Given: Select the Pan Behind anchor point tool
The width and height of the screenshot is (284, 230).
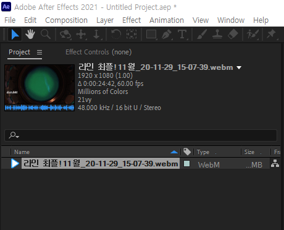Looking at the screenshot, I should click(132, 34).
